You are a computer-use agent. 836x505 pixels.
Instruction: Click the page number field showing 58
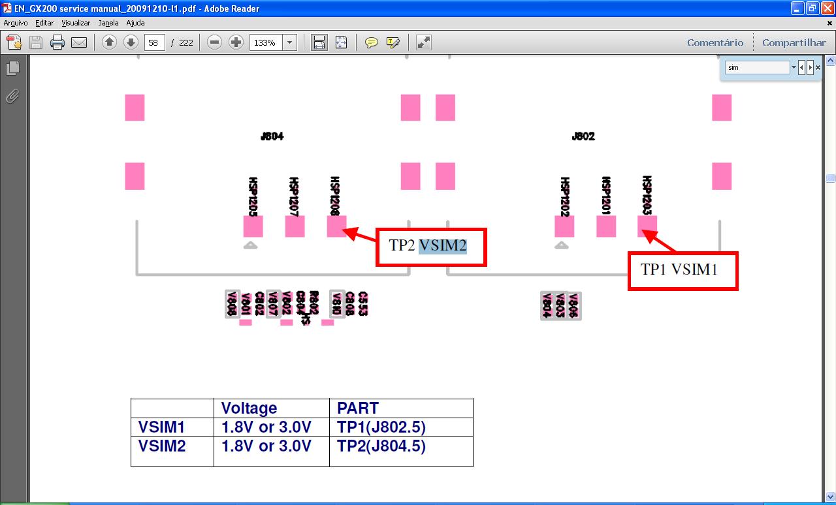click(x=154, y=42)
